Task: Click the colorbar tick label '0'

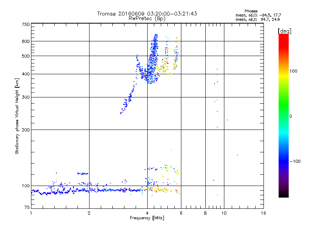Action: pos(290,116)
